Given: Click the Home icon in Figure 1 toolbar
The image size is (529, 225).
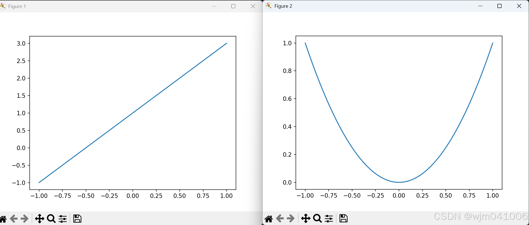Looking at the screenshot, I should coord(3,219).
